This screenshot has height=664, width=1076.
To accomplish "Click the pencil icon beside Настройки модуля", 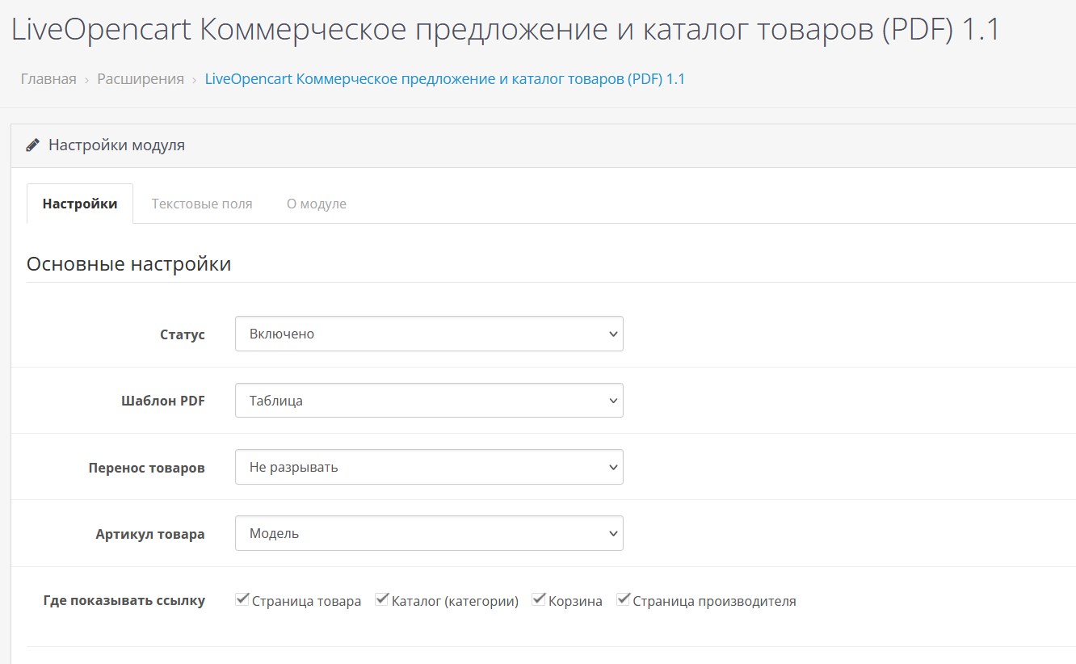I will click(x=33, y=145).
